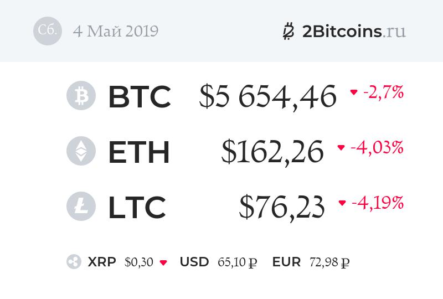Screen dimensions: 443x299
Task: Click the red down arrow beside LTC
Action: click(343, 203)
